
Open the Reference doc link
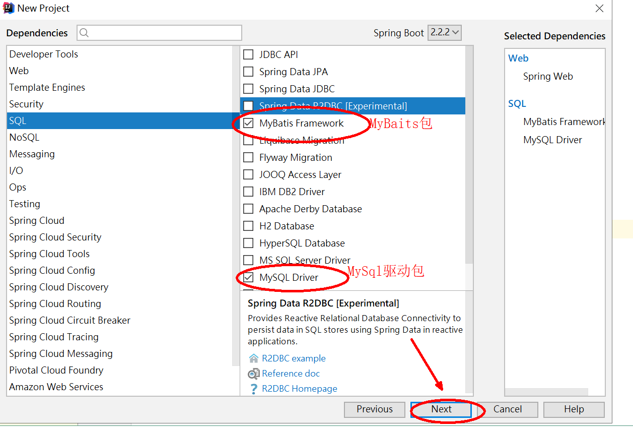click(x=291, y=374)
